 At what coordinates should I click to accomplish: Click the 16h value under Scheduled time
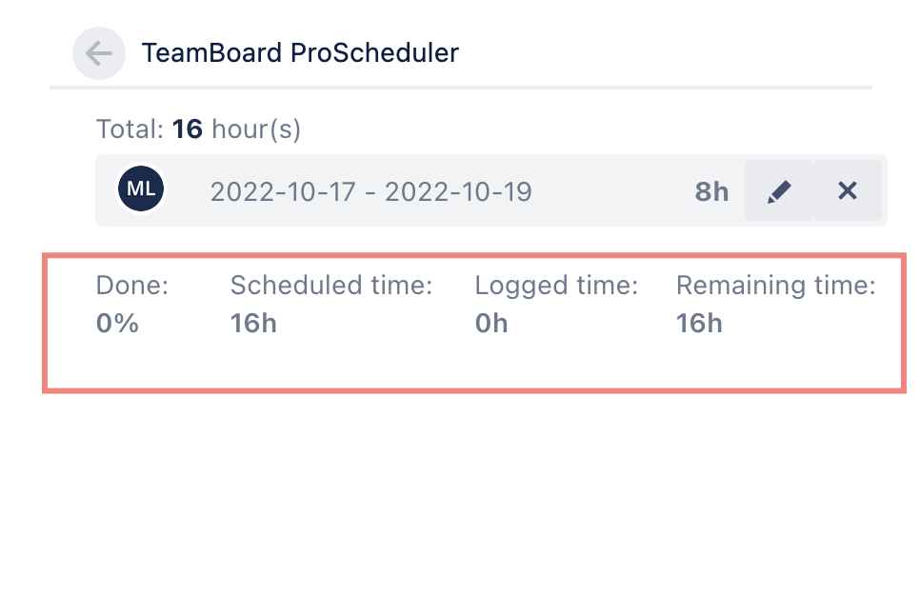(x=253, y=324)
